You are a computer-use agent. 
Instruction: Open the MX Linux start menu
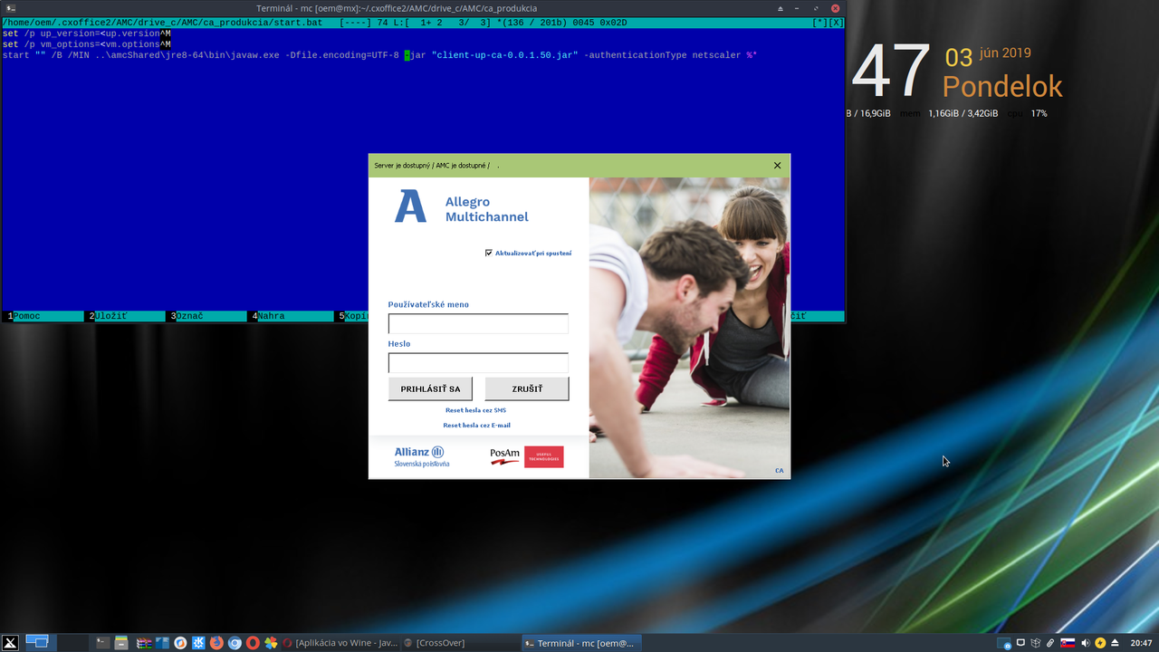tap(10, 643)
